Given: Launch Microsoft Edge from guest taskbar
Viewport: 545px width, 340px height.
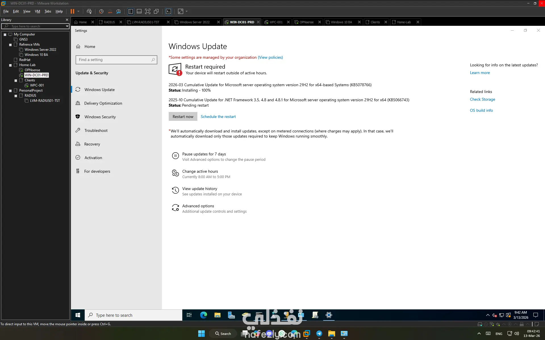Looking at the screenshot, I should point(204,315).
